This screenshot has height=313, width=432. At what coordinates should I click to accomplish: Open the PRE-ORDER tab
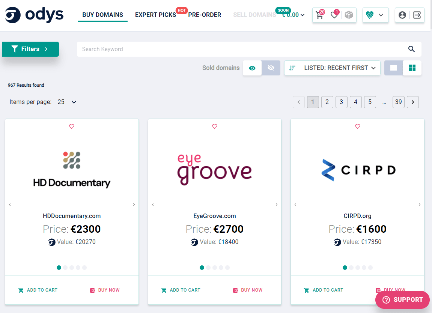pyautogui.click(x=205, y=15)
